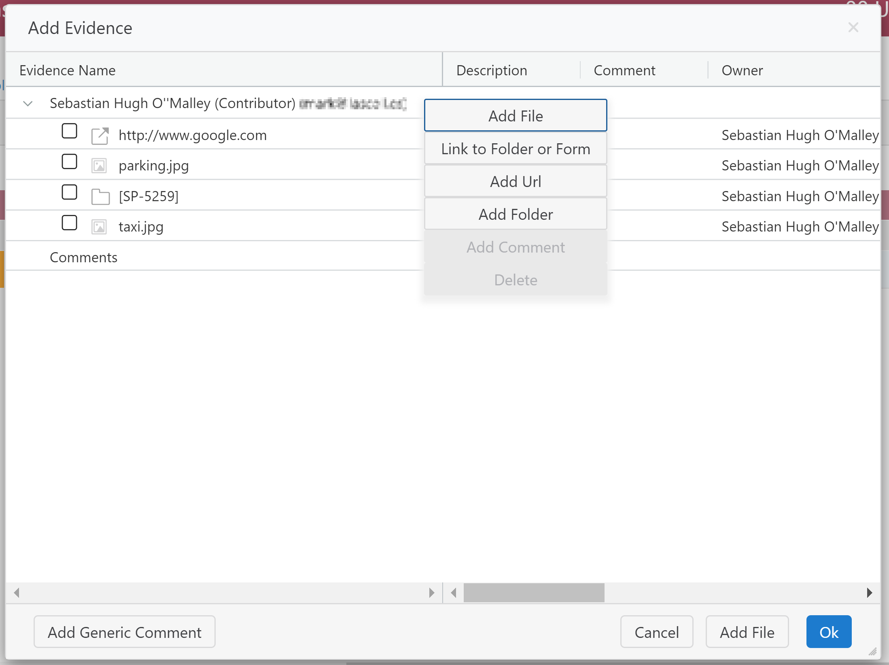Click the Comment column header
This screenshot has height=665, width=889.
[644, 70]
